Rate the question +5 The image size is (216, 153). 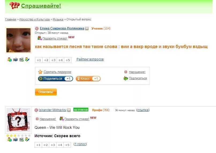(x=68, y=60)
